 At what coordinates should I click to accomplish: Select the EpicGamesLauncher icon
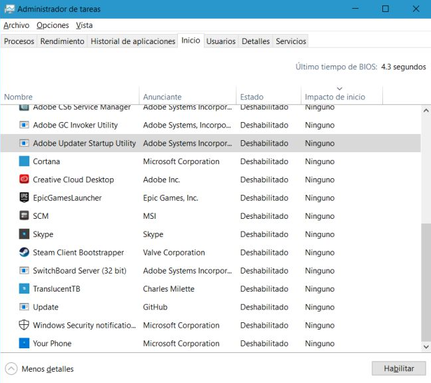[24, 198]
